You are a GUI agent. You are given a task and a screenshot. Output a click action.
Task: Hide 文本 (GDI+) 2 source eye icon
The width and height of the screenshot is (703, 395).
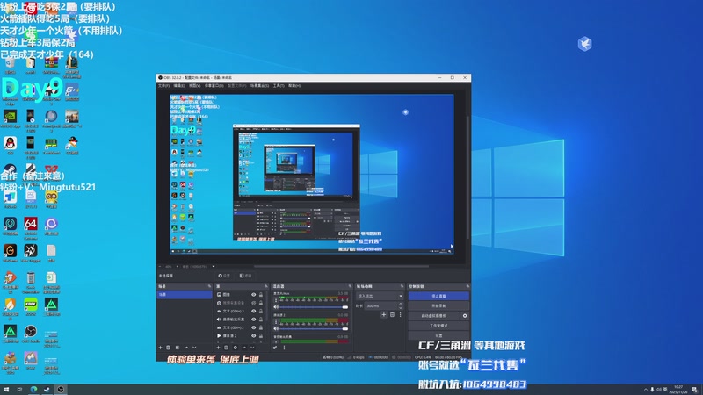pos(254,327)
